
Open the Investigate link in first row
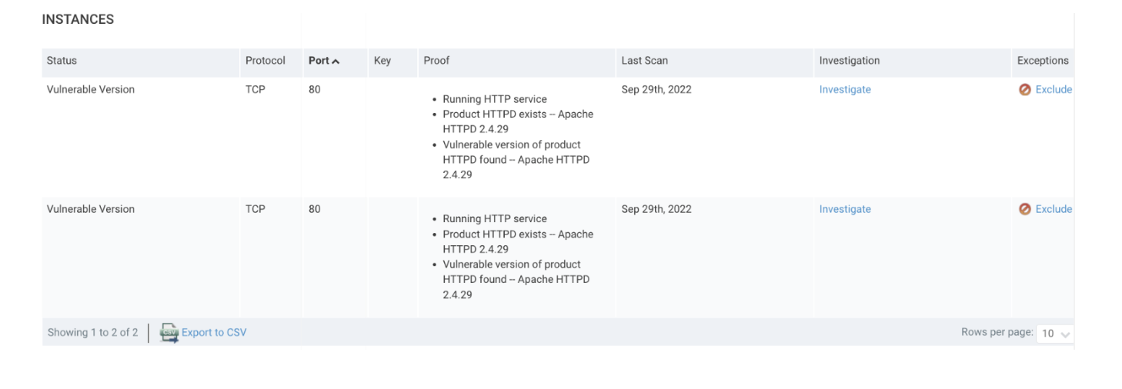pos(845,90)
